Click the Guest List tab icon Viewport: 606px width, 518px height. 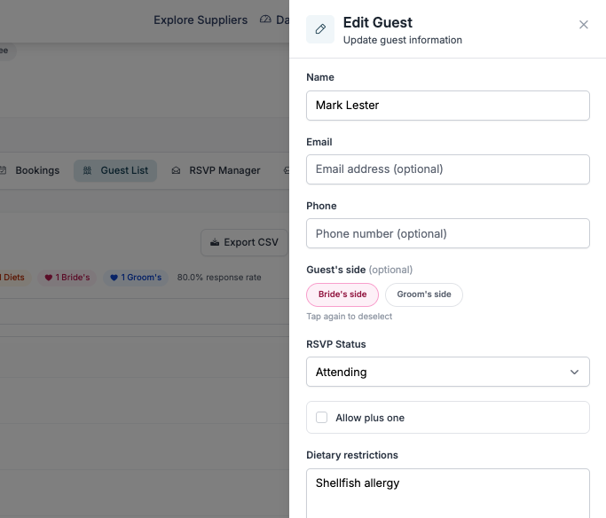coord(87,170)
